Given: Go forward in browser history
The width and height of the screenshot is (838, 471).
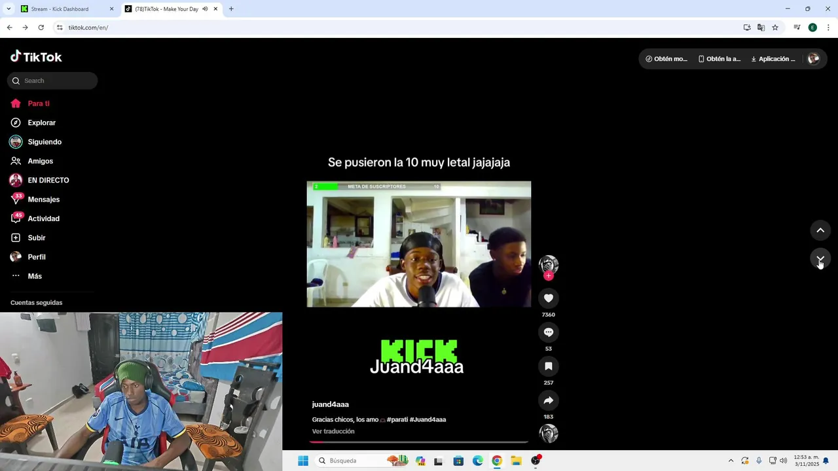Looking at the screenshot, I should pos(25,27).
